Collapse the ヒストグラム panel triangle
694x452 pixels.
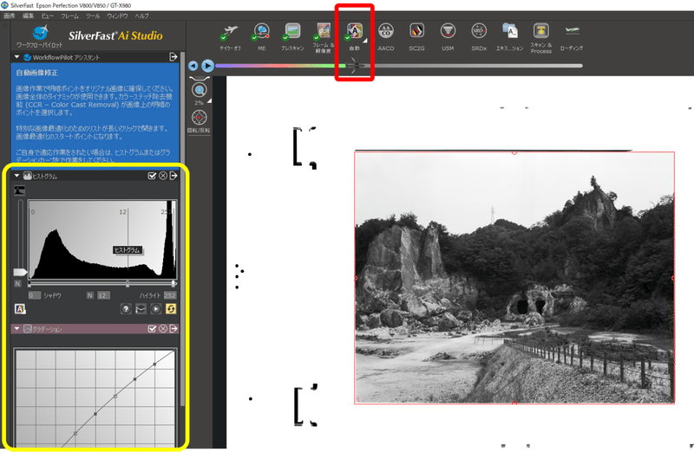(16, 176)
